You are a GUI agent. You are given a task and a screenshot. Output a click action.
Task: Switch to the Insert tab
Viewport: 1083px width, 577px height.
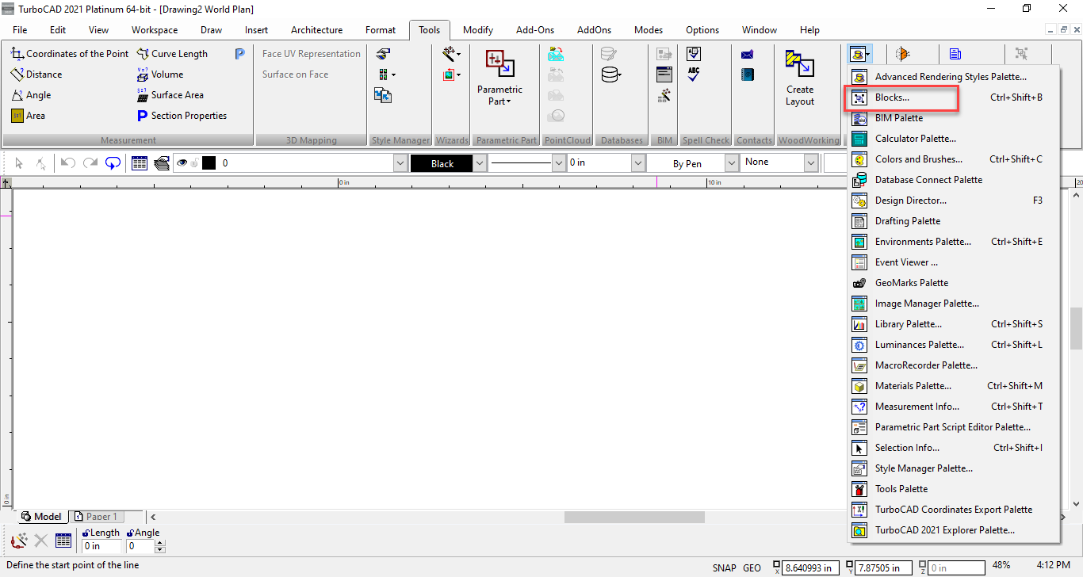256,30
